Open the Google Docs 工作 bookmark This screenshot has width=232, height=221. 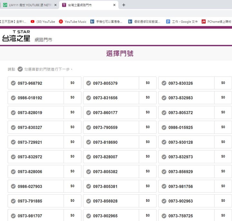tap(182, 22)
